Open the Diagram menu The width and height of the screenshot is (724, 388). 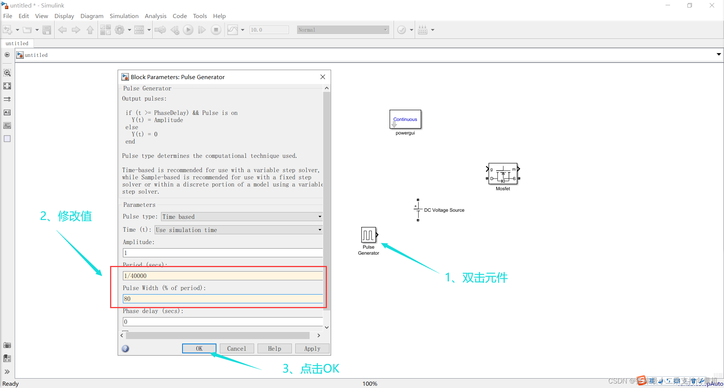coord(92,16)
